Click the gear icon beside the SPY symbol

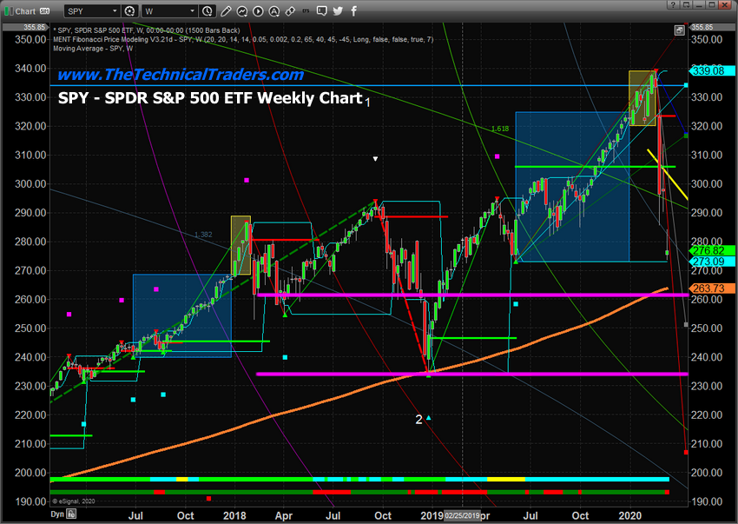(x=130, y=11)
